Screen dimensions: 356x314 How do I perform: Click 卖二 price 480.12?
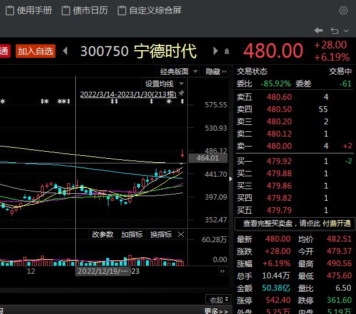pyautogui.click(x=279, y=134)
